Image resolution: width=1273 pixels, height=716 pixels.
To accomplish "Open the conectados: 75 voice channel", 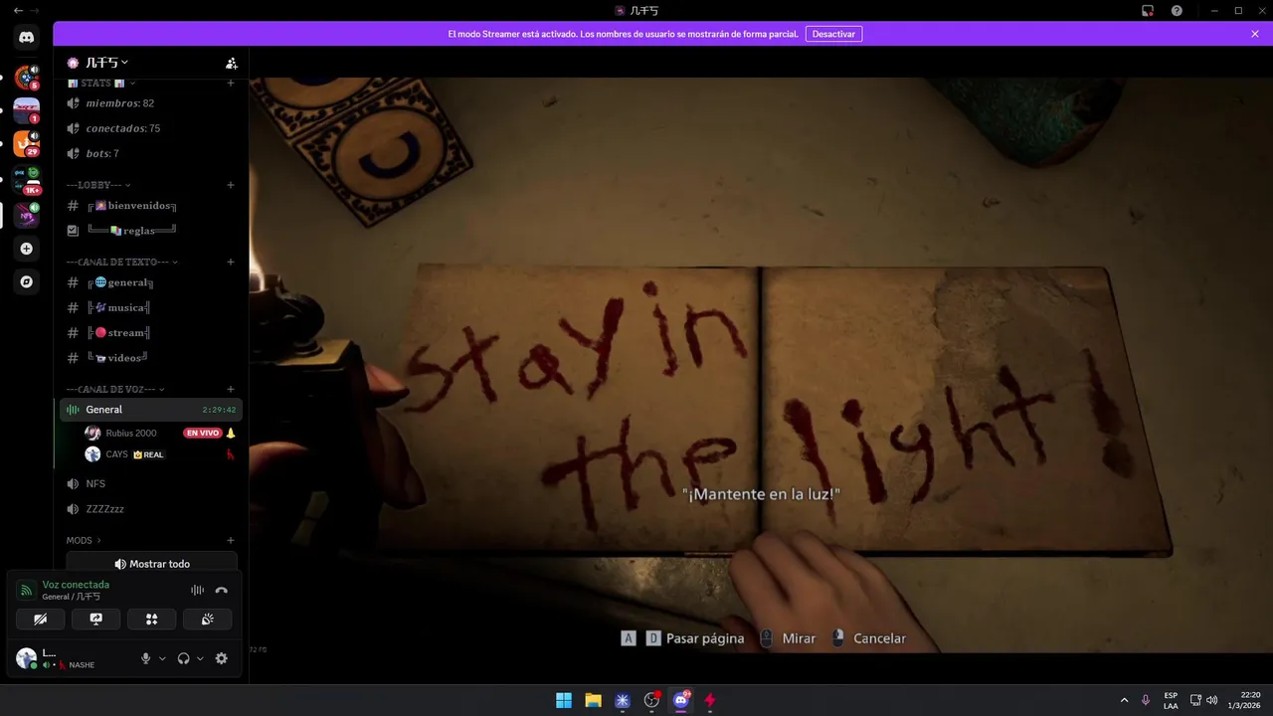I will click(149, 128).
